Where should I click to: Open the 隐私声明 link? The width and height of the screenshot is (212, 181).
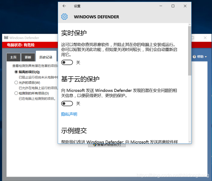[69, 114]
